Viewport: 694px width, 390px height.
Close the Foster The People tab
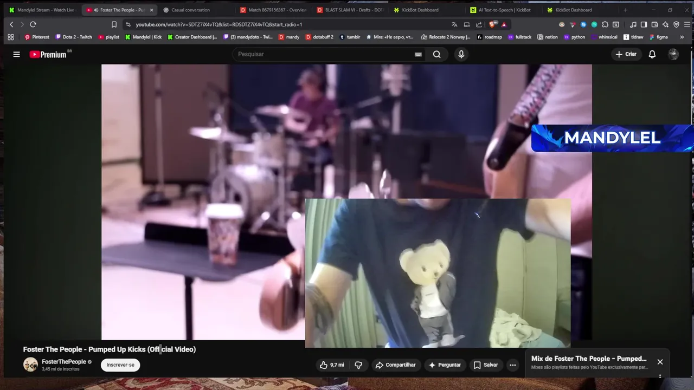pyautogui.click(x=151, y=10)
